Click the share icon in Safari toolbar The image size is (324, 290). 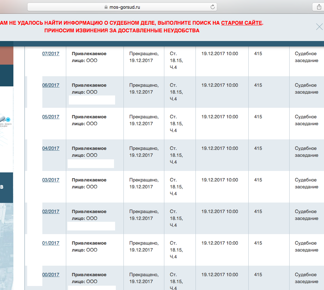[x=319, y=7]
